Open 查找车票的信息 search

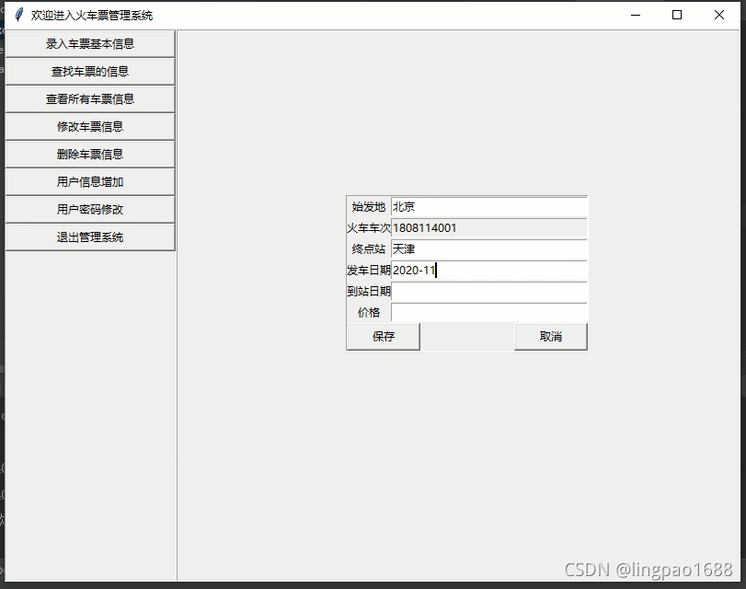90,72
